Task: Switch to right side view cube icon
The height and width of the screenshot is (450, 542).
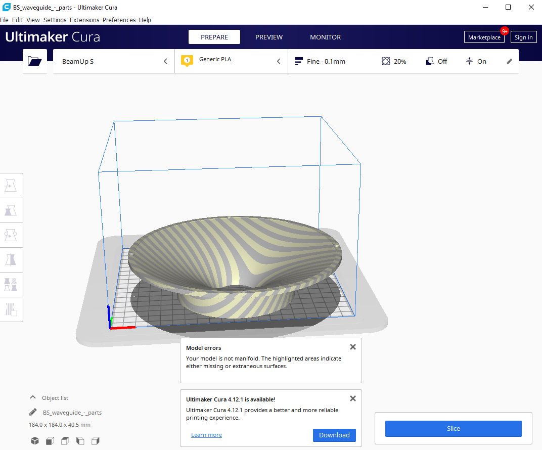Action: point(96,441)
